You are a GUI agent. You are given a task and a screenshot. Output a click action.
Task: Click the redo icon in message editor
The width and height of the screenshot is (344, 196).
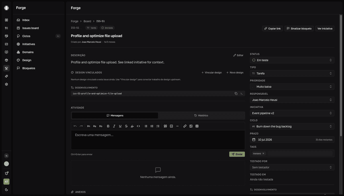pyautogui.click(x=81, y=126)
